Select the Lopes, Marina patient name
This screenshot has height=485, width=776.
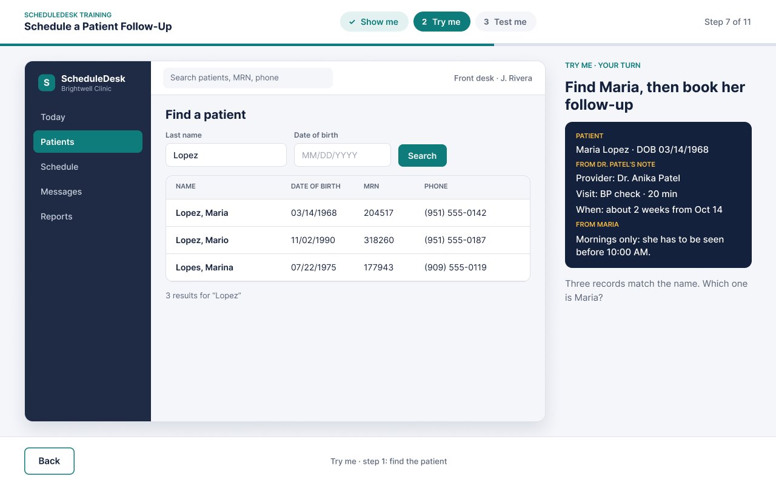point(204,267)
